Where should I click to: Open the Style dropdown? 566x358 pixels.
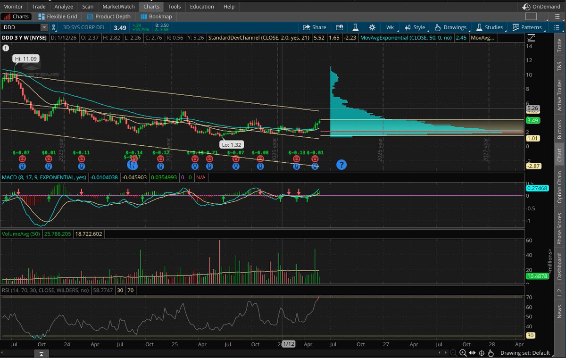click(x=415, y=27)
